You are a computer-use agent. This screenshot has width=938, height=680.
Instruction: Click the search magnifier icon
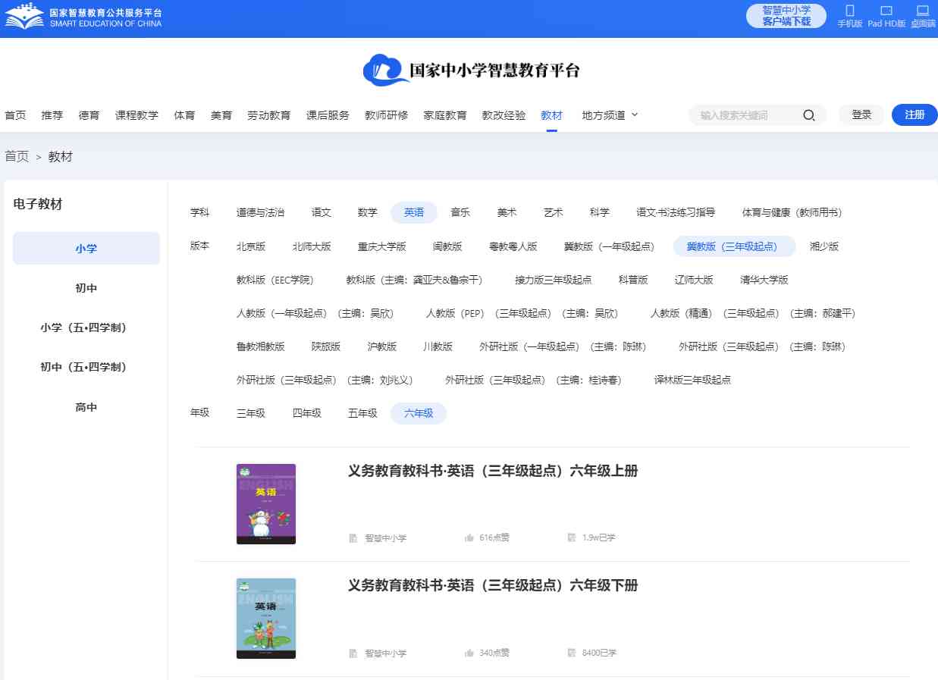point(809,115)
